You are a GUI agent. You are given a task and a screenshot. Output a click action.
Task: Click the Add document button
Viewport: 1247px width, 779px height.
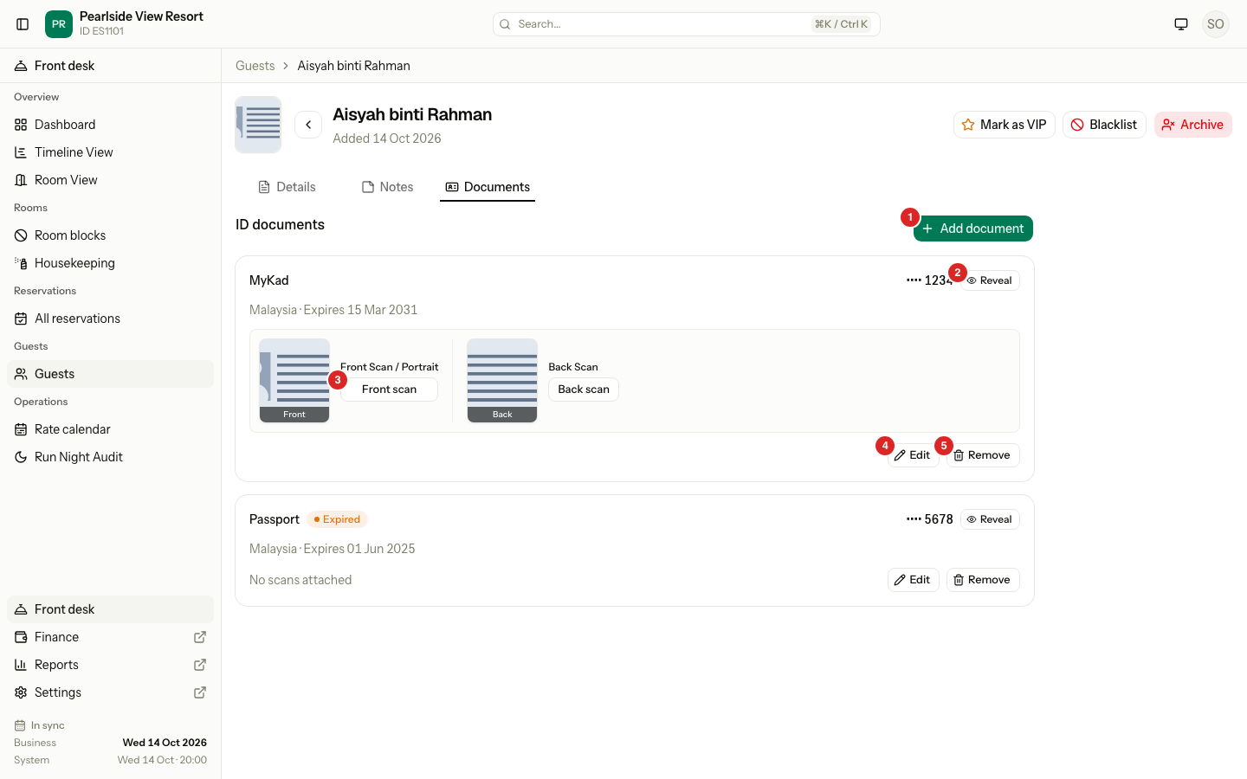(x=973, y=229)
